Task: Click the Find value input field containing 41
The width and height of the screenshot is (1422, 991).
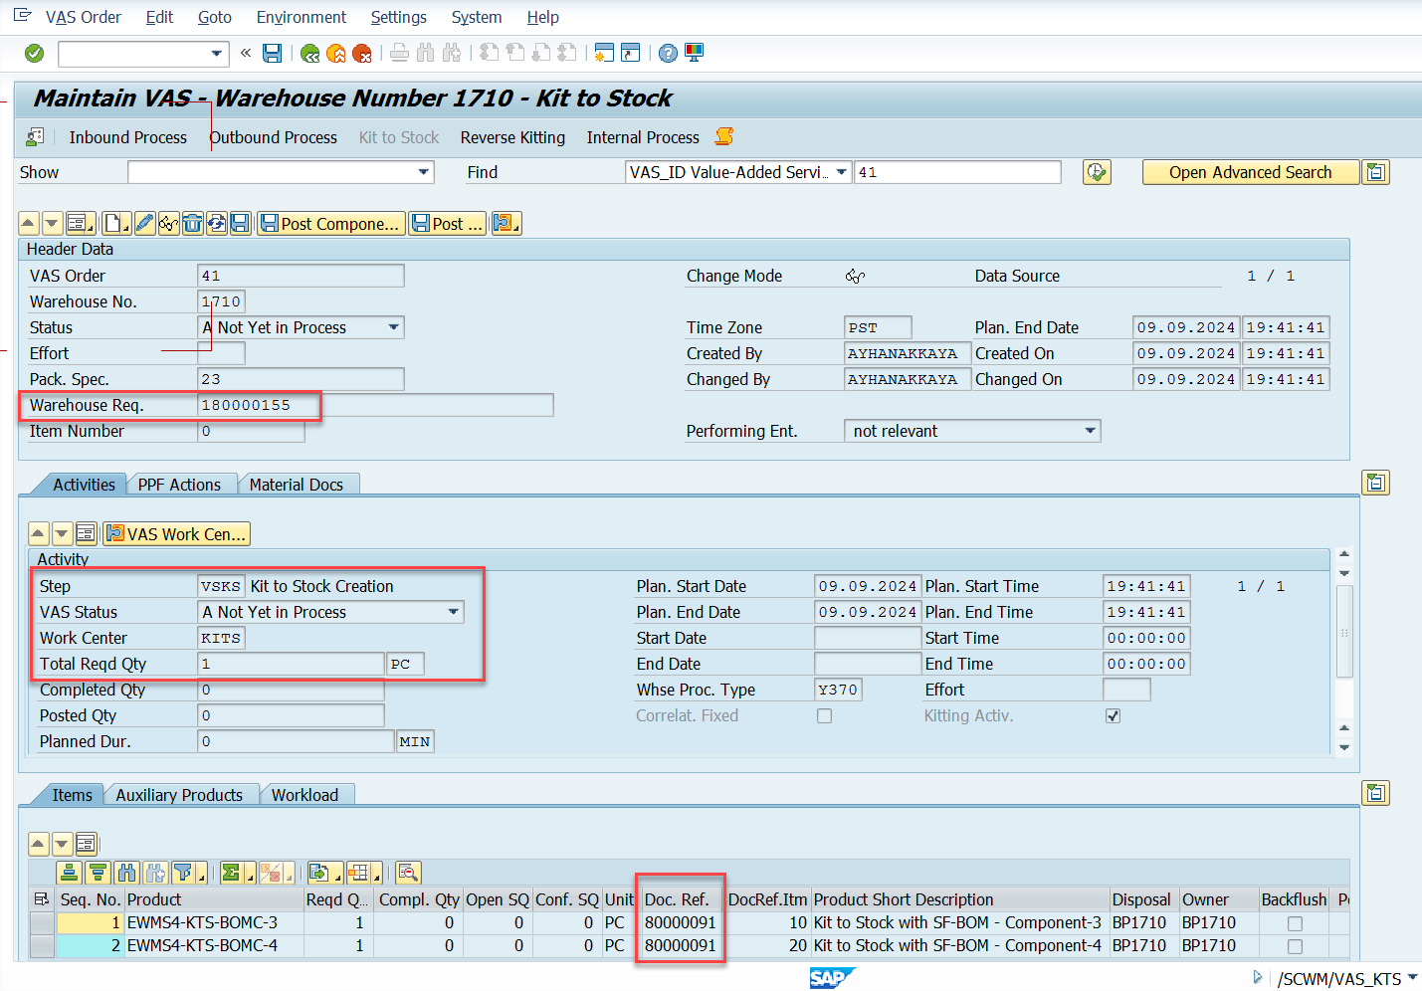Action: point(957,172)
